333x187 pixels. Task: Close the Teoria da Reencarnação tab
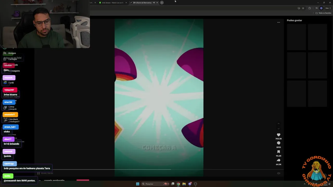[157, 3]
